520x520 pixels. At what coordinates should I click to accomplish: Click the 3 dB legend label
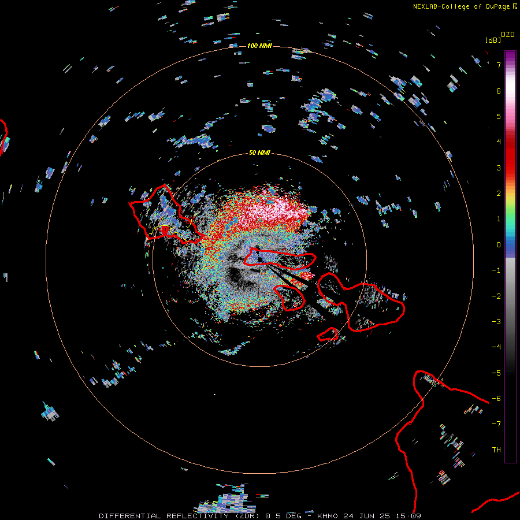(x=499, y=168)
